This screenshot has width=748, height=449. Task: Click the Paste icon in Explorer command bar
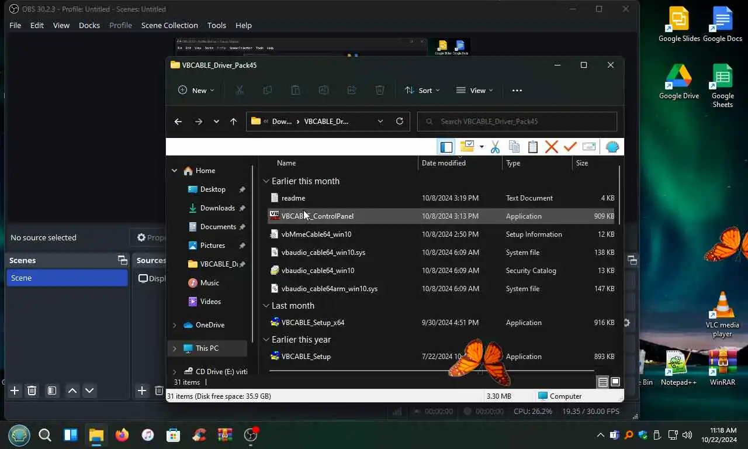(295, 90)
